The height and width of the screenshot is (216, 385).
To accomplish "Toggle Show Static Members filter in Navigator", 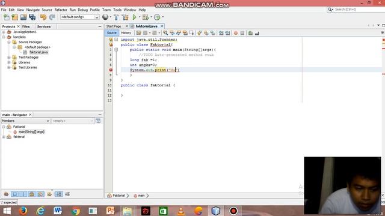I will [23, 194].
